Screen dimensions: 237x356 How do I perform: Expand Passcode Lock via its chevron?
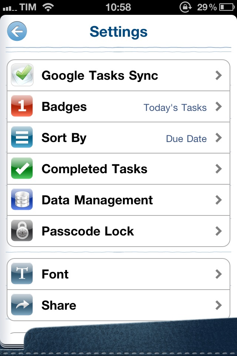[x=218, y=231]
